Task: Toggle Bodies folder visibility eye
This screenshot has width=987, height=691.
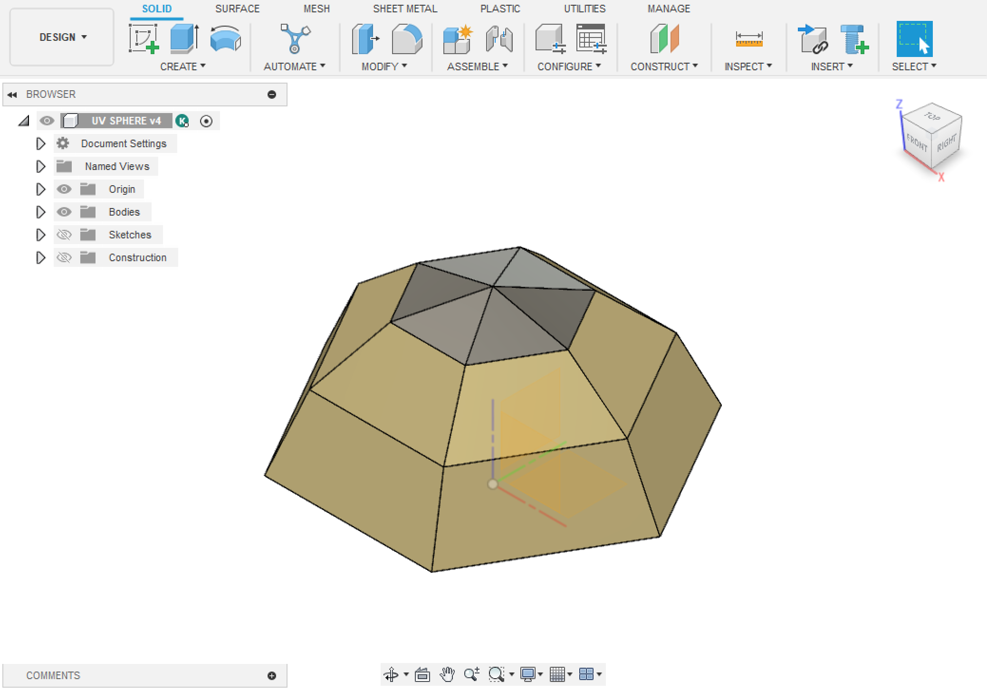Action: click(x=64, y=212)
